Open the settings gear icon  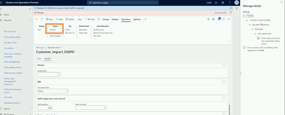(x=223, y=3)
